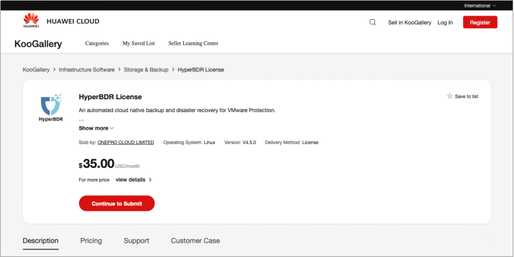Open the search magnifier icon

coord(372,22)
